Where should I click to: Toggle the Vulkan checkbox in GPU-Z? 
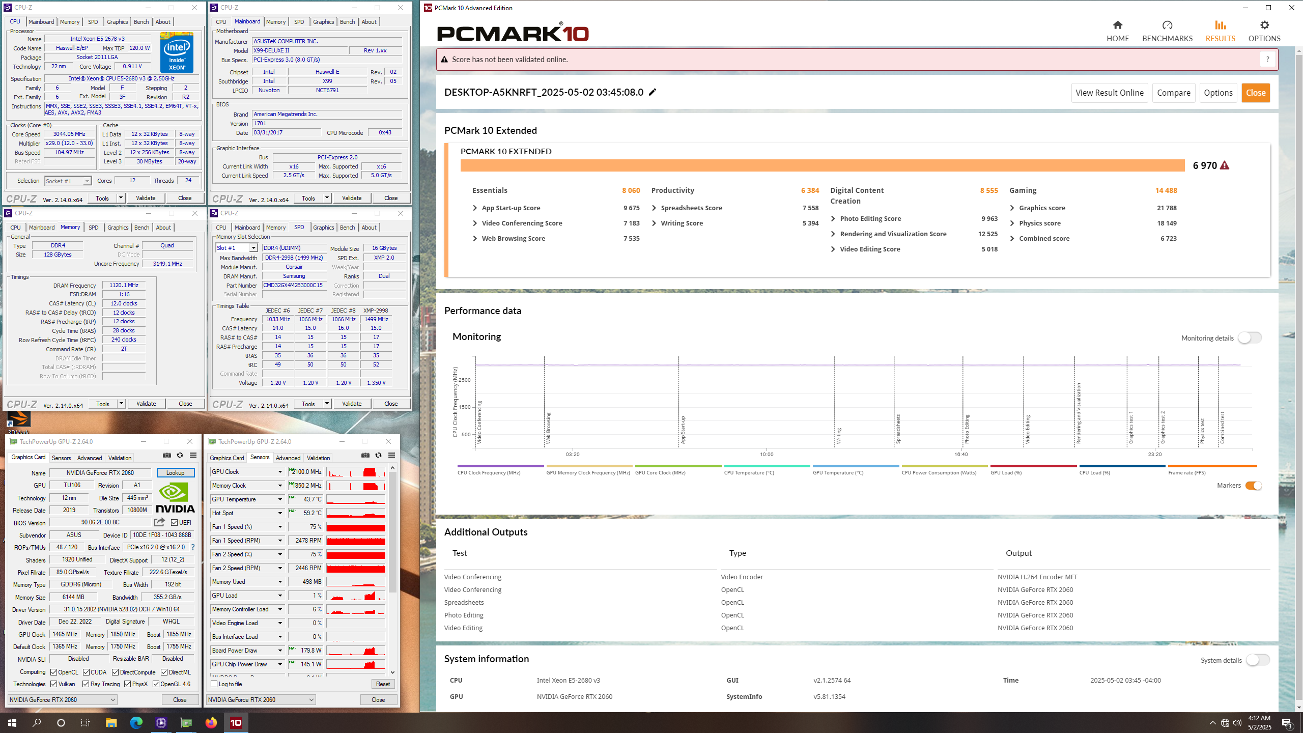click(x=53, y=684)
